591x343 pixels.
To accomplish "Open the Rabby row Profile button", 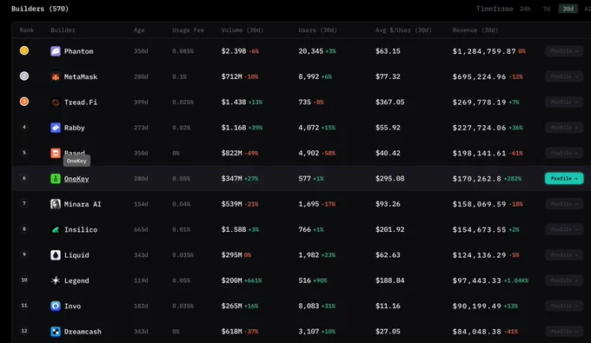I will (564, 128).
